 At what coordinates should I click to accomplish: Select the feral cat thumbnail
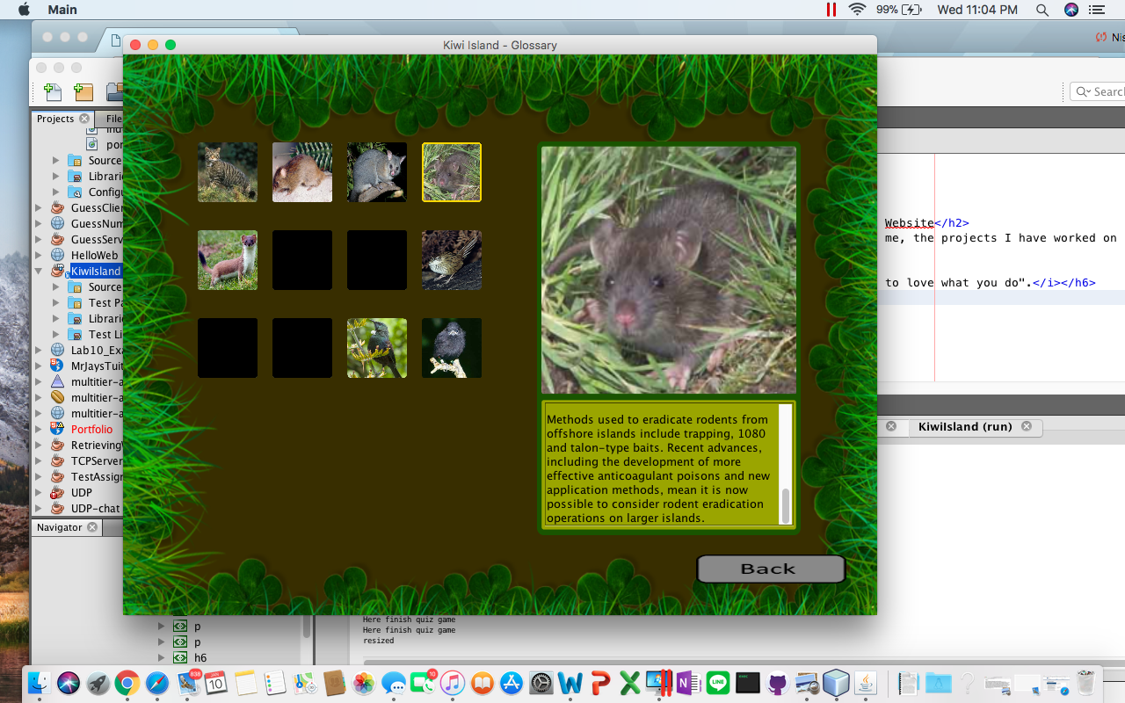(228, 172)
